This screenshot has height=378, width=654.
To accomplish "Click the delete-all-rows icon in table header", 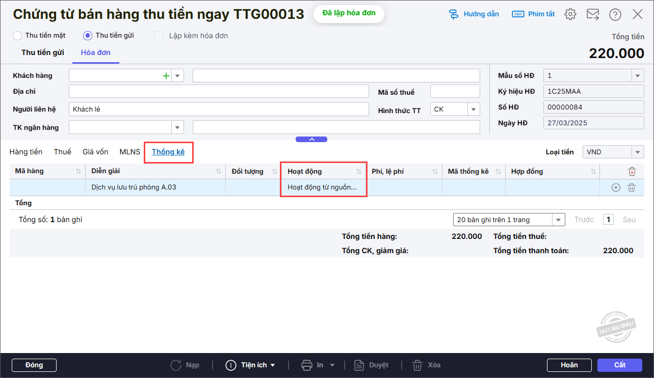I will coord(632,172).
